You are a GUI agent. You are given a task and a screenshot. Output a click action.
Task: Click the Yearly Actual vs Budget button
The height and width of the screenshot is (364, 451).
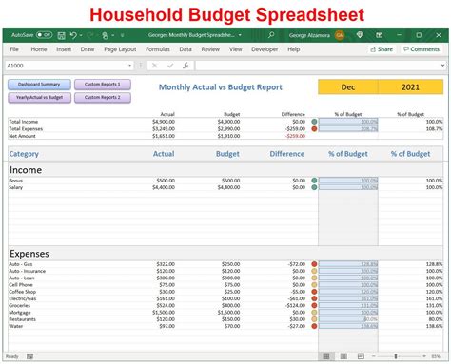pos(39,98)
